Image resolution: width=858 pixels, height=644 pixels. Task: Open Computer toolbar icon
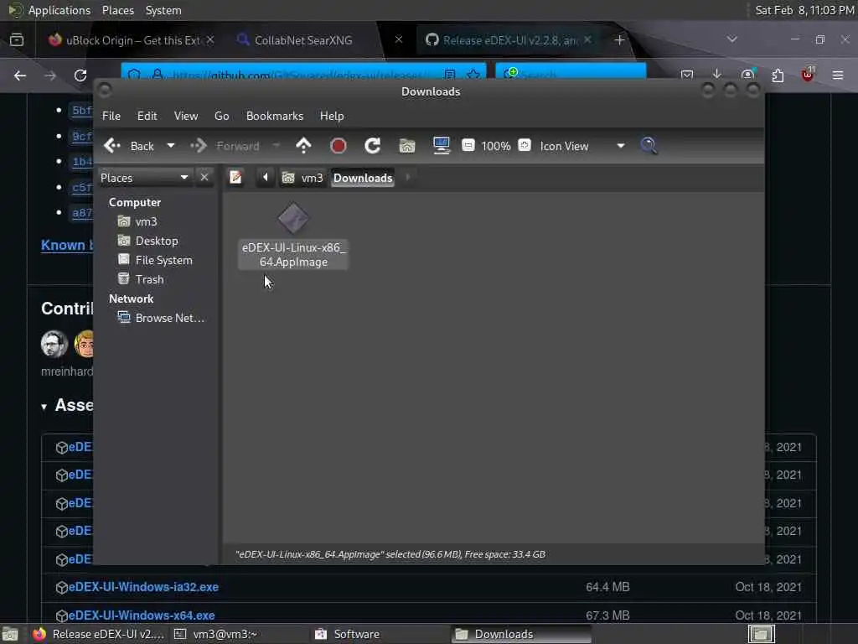coord(441,146)
